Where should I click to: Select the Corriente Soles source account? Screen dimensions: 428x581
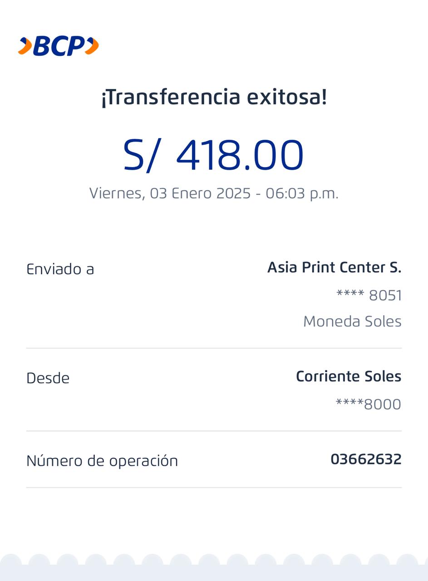348,376
